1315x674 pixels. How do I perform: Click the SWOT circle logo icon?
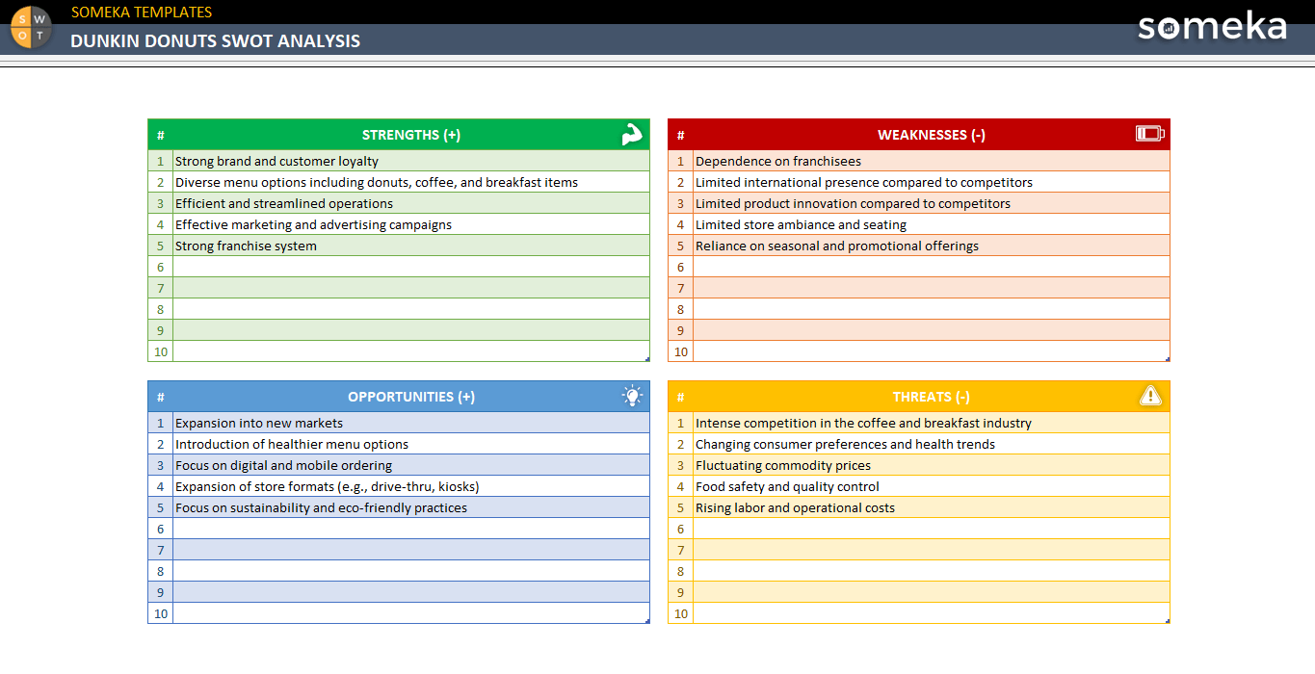[x=31, y=27]
